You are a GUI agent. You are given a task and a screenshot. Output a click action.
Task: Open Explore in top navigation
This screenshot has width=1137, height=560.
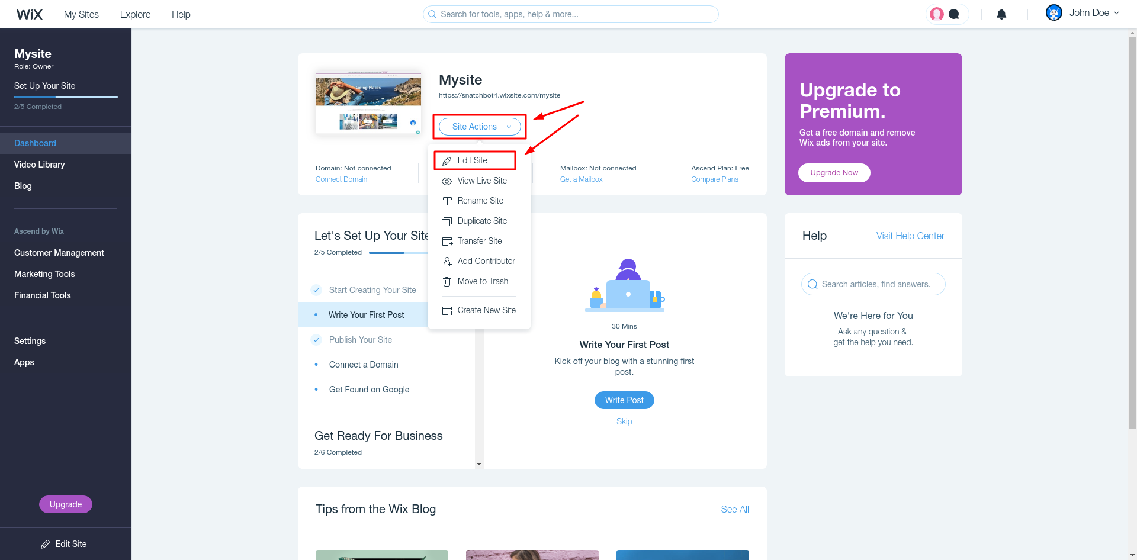(135, 14)
